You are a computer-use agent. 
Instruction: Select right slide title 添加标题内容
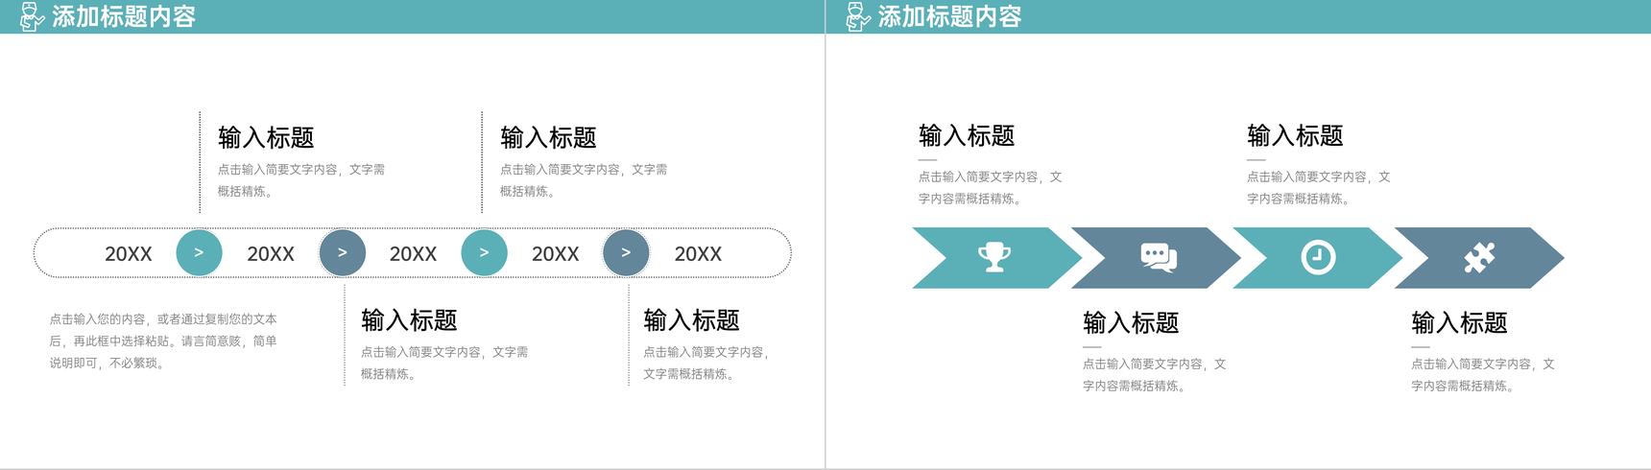(949, 17)
